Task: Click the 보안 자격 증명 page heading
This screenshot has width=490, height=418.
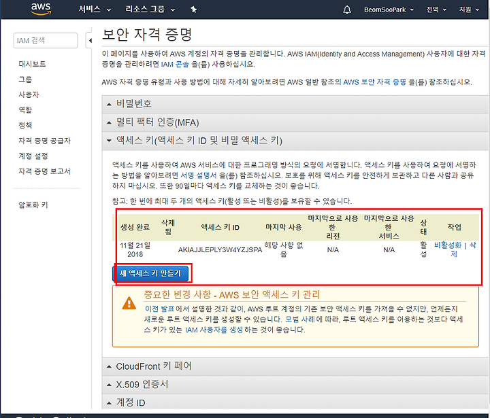Action: [x=147, y=35]
